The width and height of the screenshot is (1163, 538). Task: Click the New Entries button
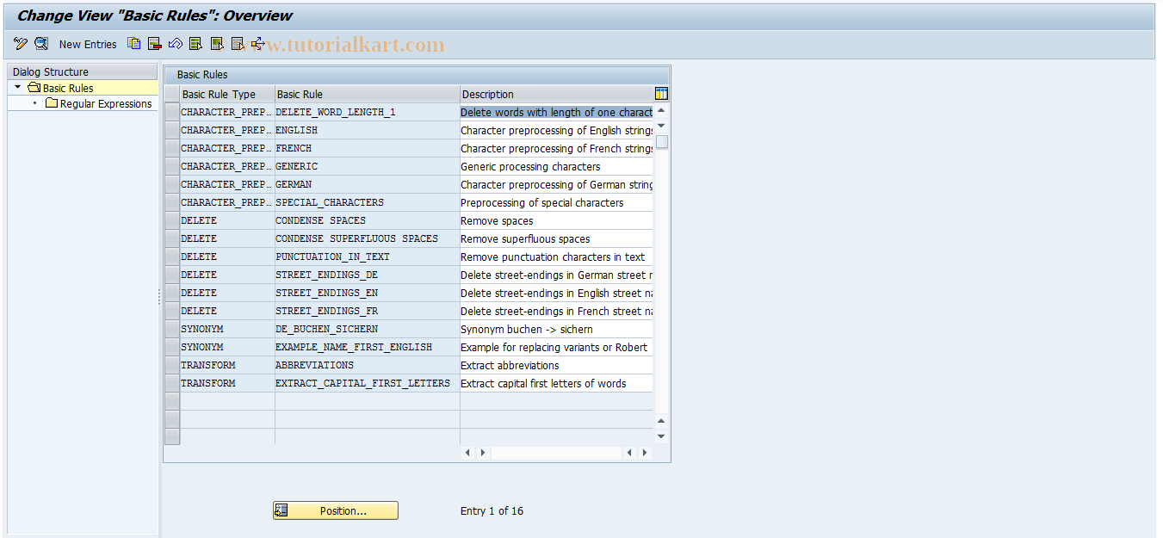coord(88,44)
